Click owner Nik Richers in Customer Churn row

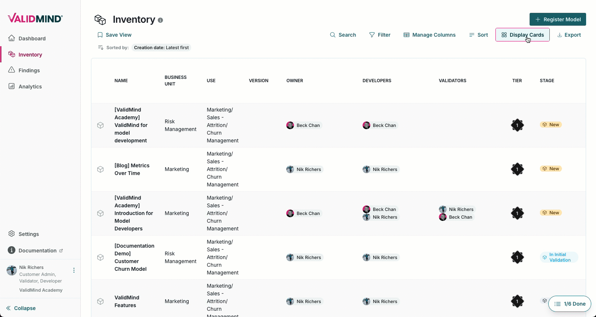[x=304, y=257]
